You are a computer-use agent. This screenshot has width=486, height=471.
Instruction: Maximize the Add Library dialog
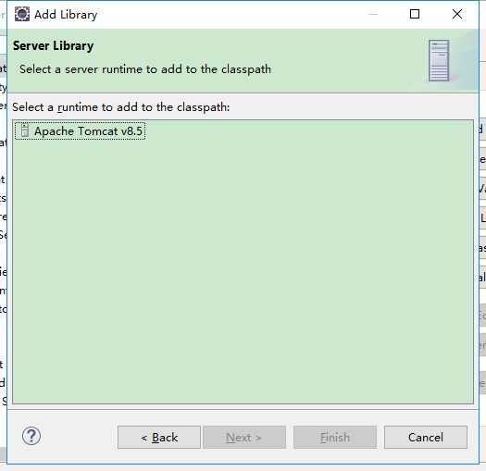[415, 14]
